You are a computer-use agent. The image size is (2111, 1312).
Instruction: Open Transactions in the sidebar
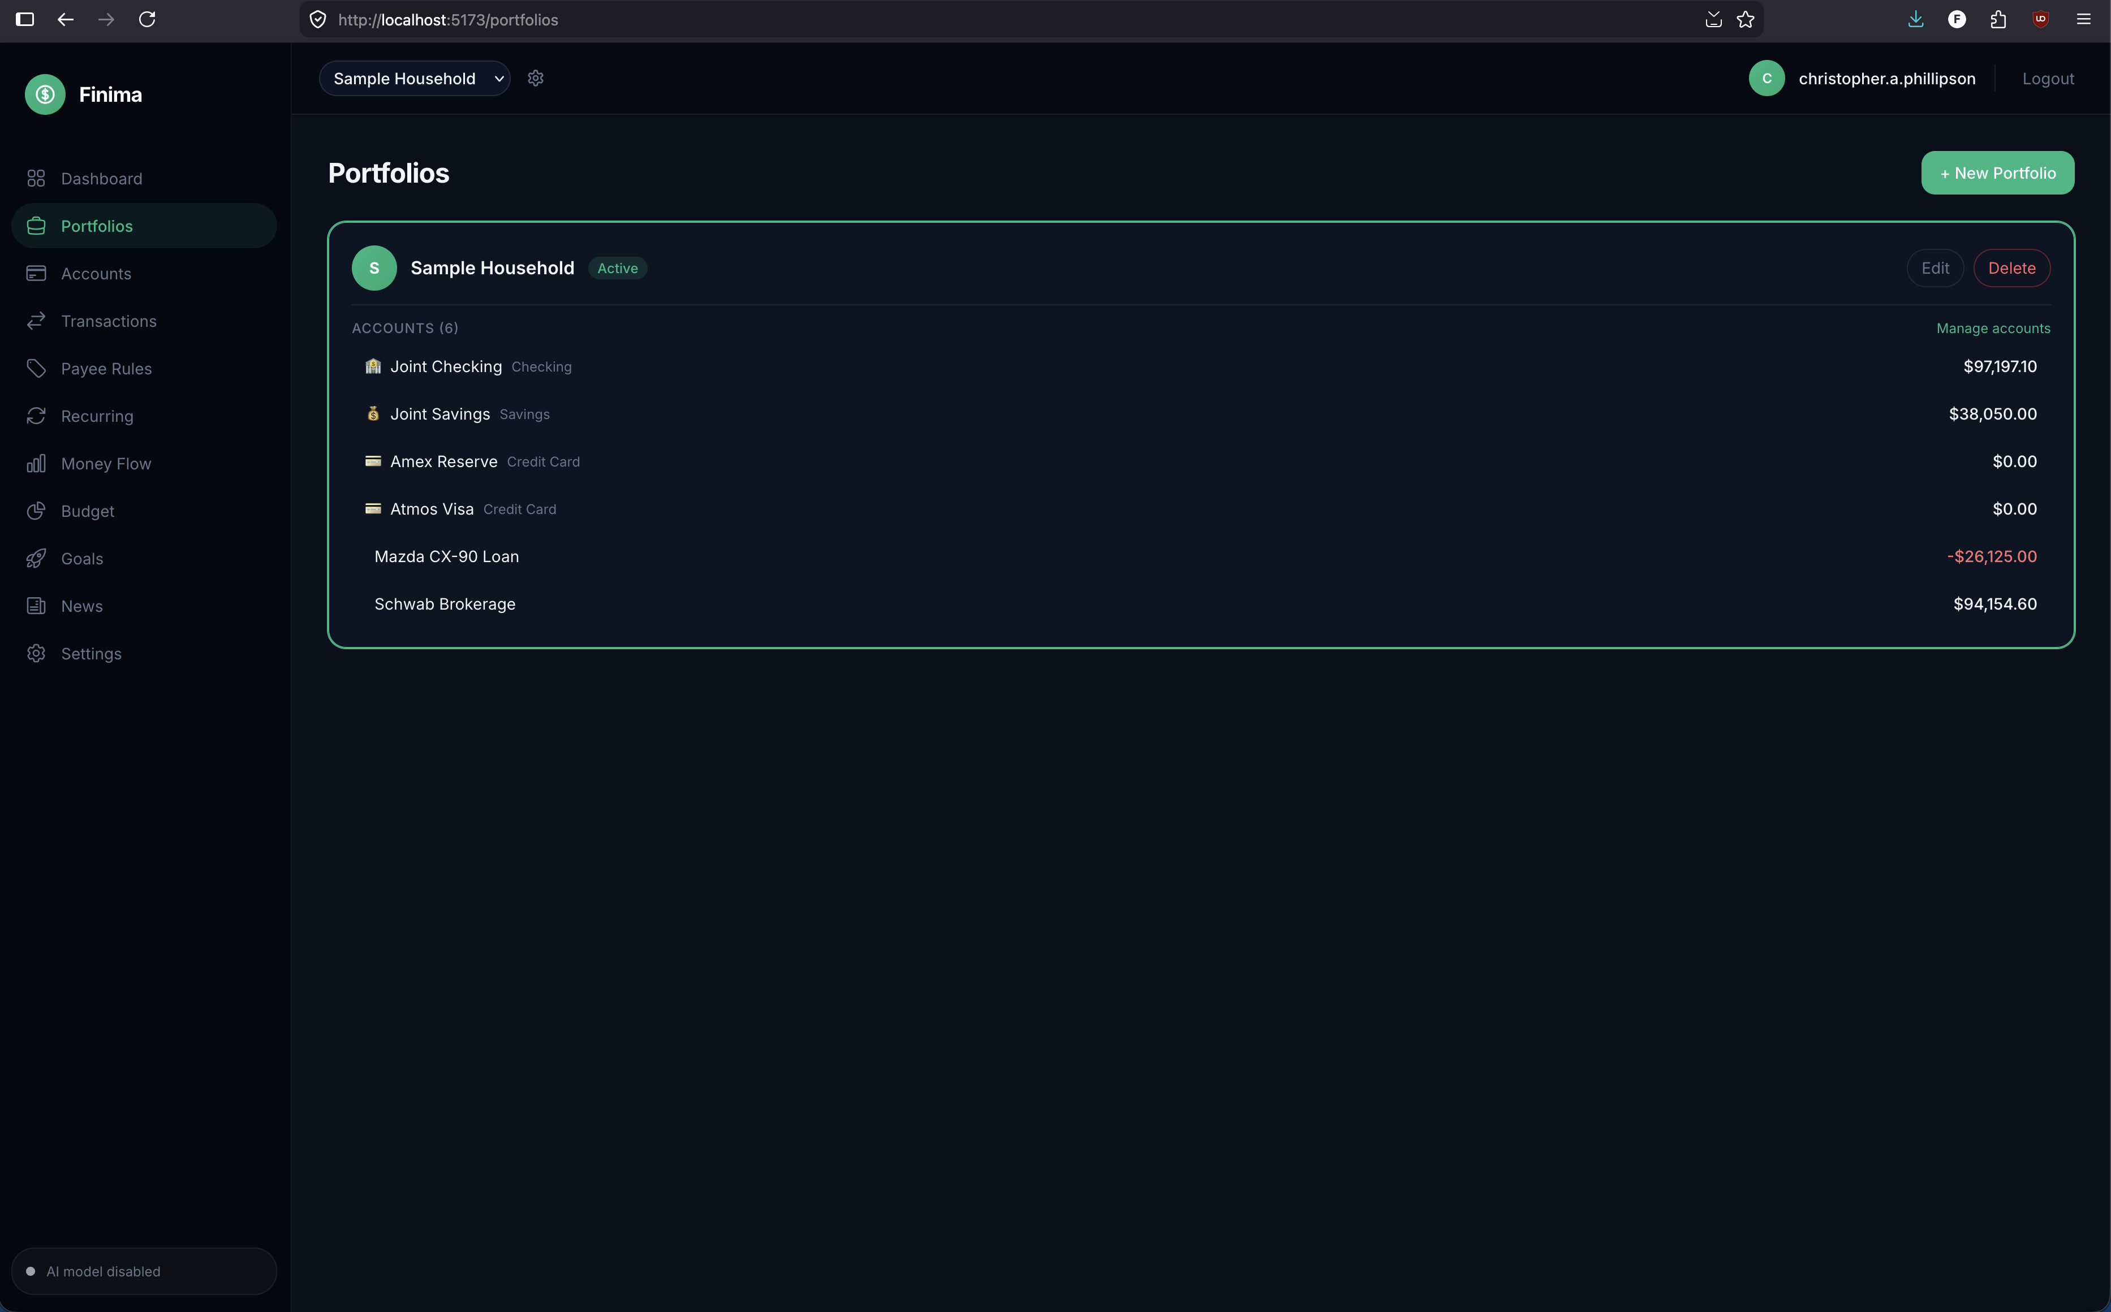(x=144, y=321)
